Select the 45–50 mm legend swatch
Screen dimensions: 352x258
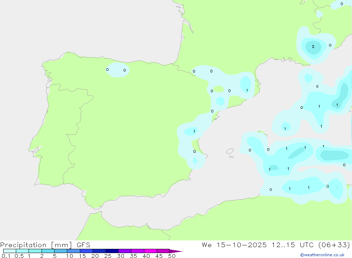(x=163, y=251)
